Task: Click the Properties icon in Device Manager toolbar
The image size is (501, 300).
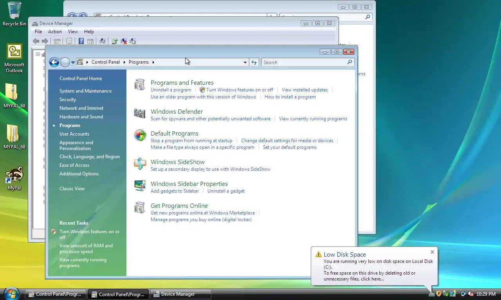Action: point(69,41)
